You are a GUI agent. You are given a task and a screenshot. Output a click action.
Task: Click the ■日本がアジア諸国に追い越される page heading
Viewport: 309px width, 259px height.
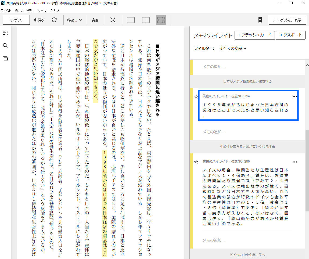(x=157, y=80)
